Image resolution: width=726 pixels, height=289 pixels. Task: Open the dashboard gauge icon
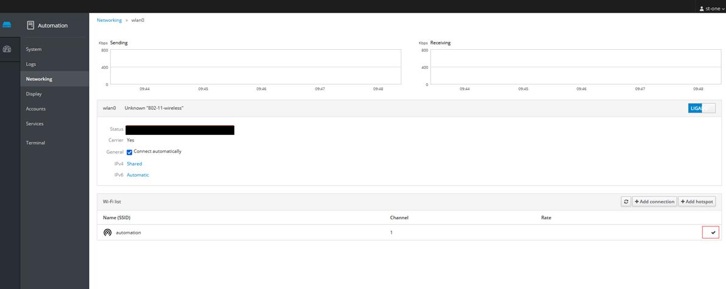(x=7, y=49)
